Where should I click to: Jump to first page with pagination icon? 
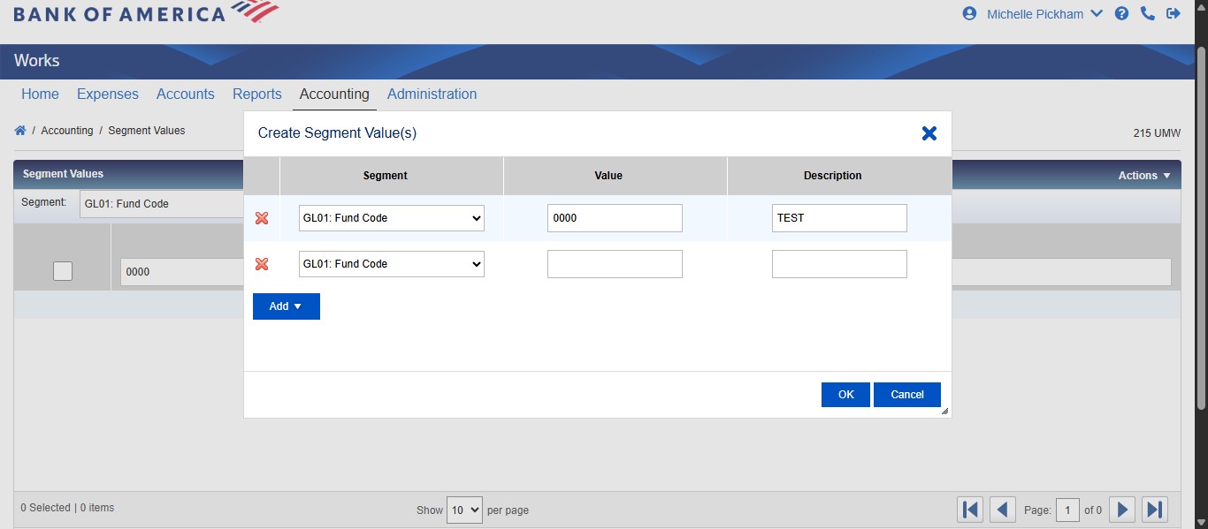pyautogui.click(x=969, y=509)
